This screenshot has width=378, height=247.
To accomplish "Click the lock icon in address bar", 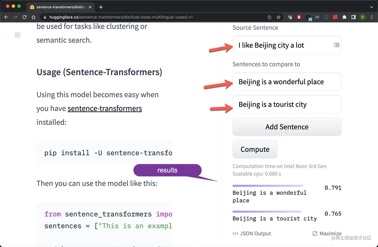I will [x=45, y=17].
